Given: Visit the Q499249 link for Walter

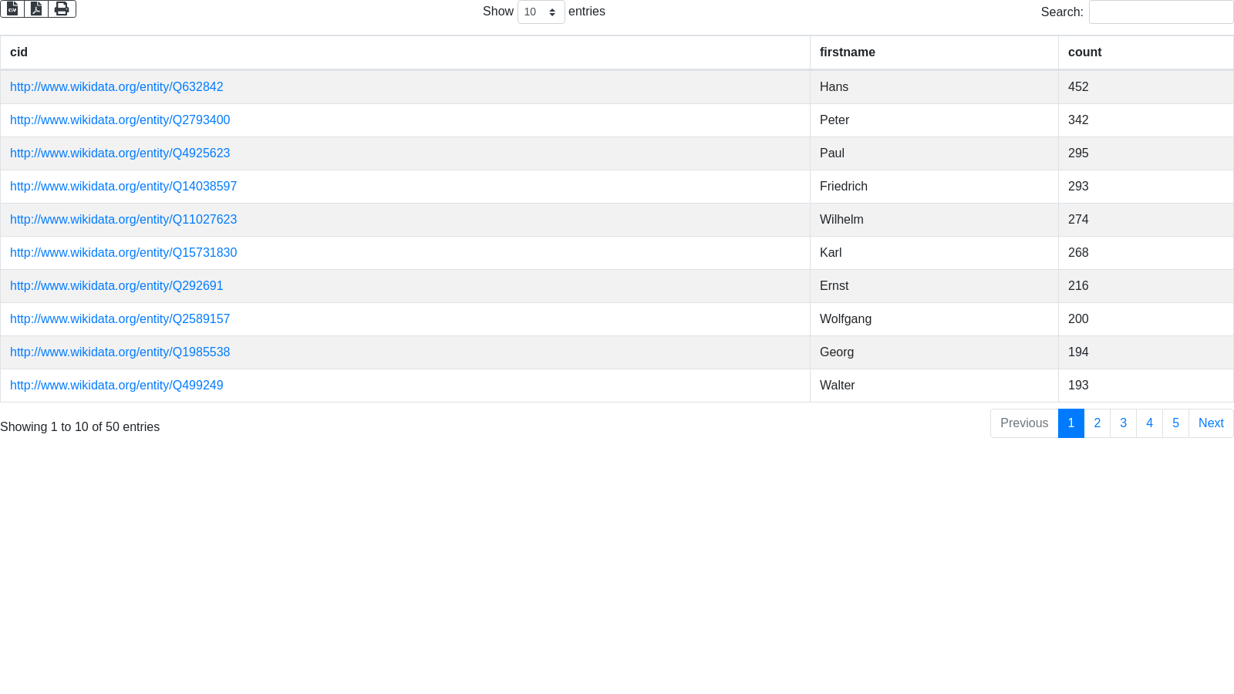Looking at the screenshot, I should [116, 386].
